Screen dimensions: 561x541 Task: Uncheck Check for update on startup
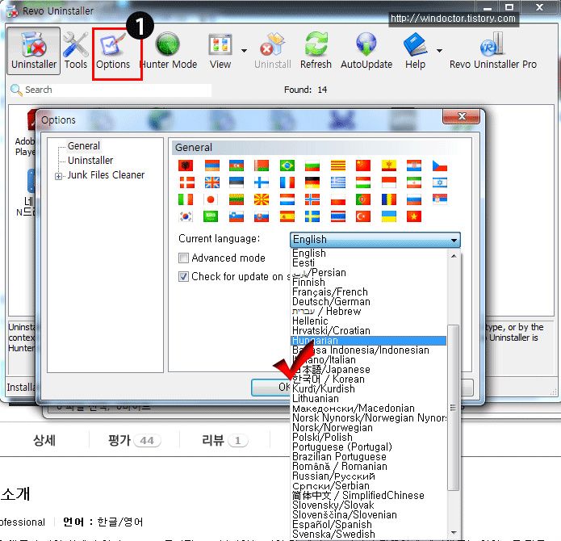click(x=183, y=277)
